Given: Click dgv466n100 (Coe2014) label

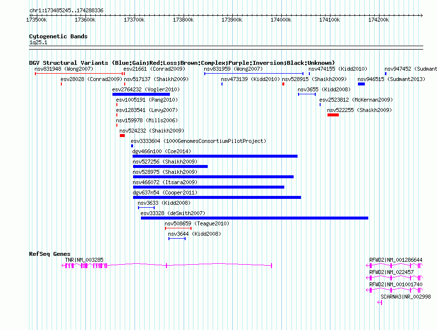Looking at the screenshot, I should (x=162, y=151).
